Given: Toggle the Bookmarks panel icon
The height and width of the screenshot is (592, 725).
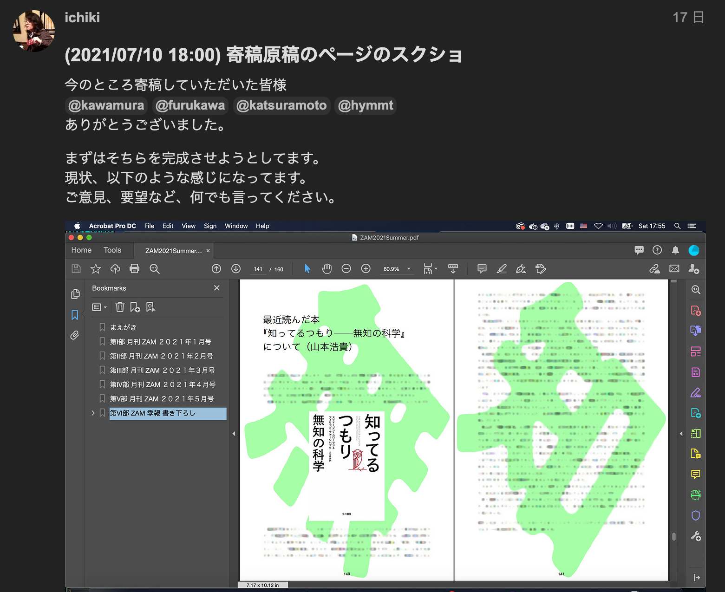Looking at the screenshot, I should [75, 315].
